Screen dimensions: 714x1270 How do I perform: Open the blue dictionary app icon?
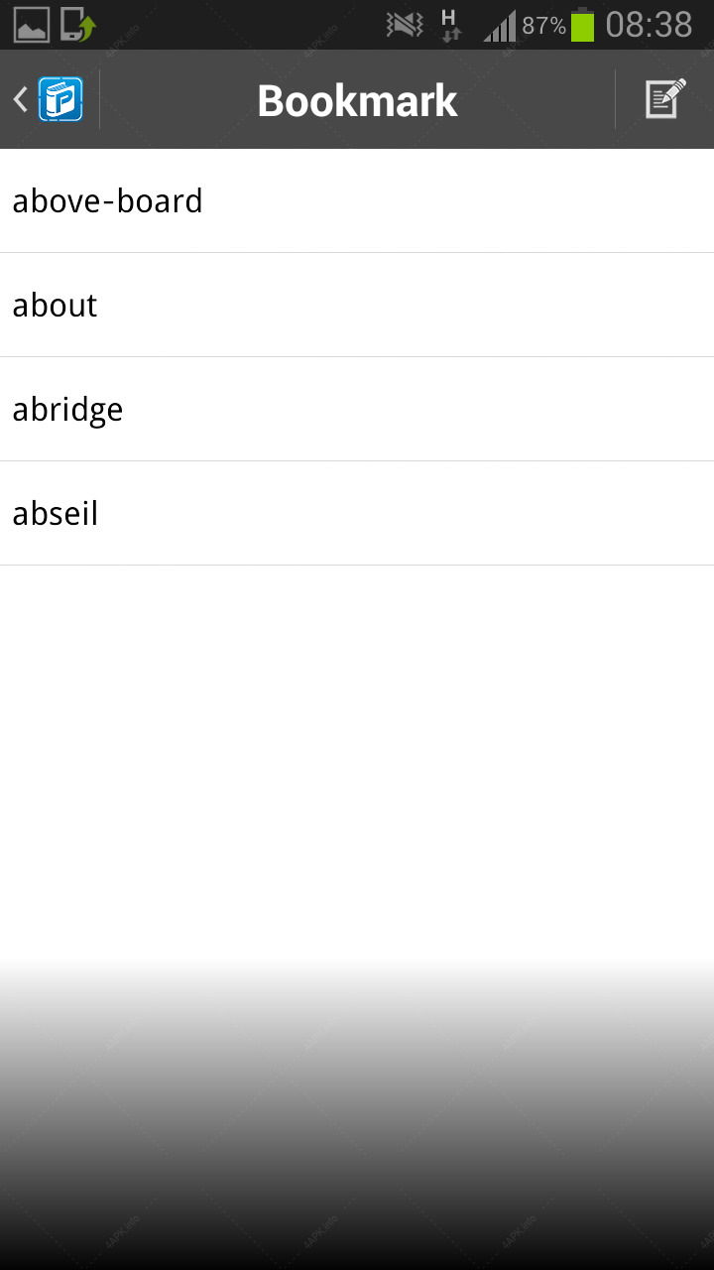60,99
